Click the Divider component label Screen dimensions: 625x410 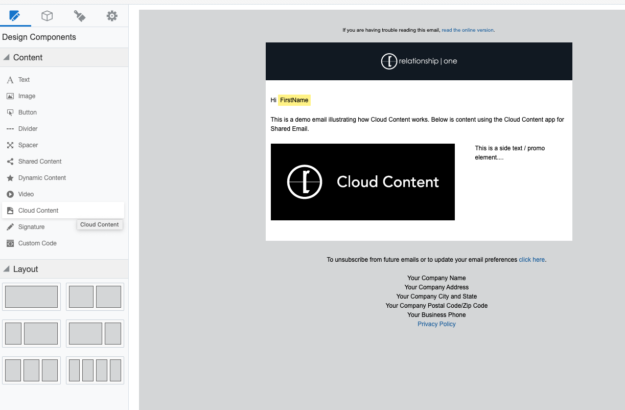tap(28, 129)
